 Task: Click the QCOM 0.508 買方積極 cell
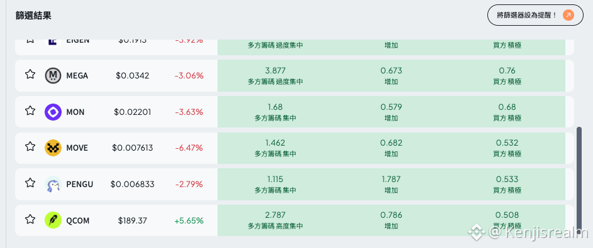coord(507,220)
